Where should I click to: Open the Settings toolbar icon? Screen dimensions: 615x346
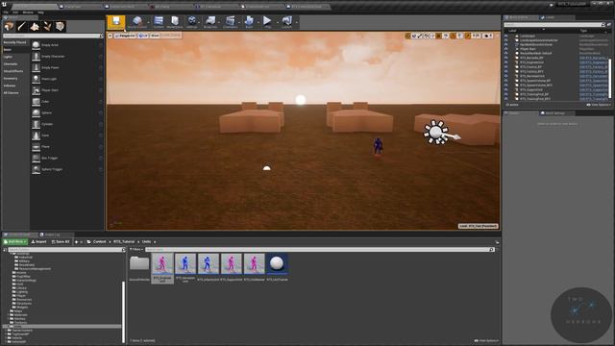[192, 22]
